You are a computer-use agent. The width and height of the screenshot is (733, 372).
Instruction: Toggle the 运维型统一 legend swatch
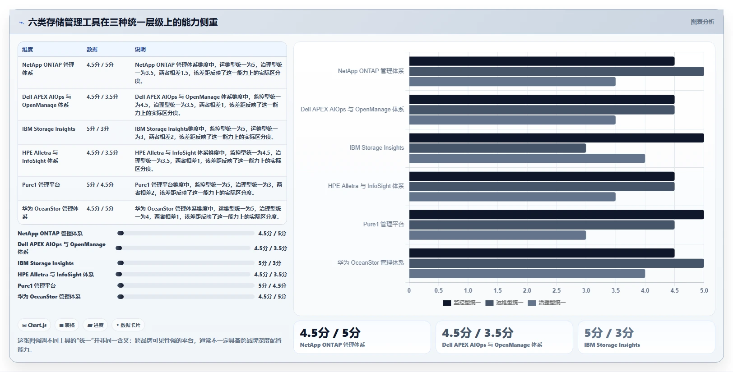[489, 303]
